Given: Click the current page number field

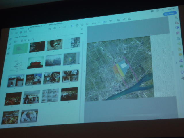Looking at the screenshot, I should 60,28.
